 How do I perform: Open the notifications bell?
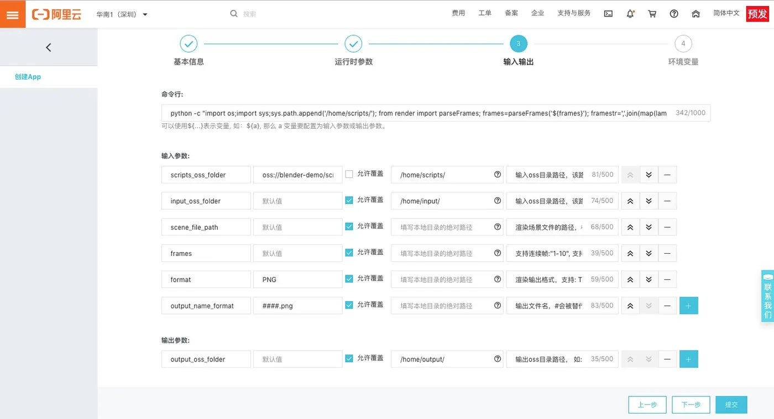630,14
